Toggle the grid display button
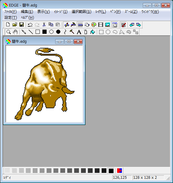Viewport: 173px width, 183px height. tap(123, 25)
